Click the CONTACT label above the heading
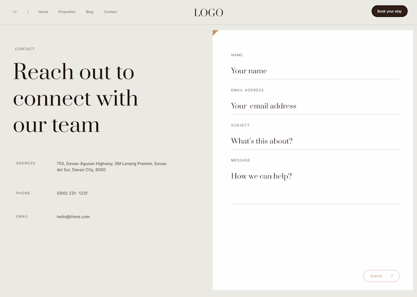The height and width of the screenshot is (297, 417). tap(25, 49)
